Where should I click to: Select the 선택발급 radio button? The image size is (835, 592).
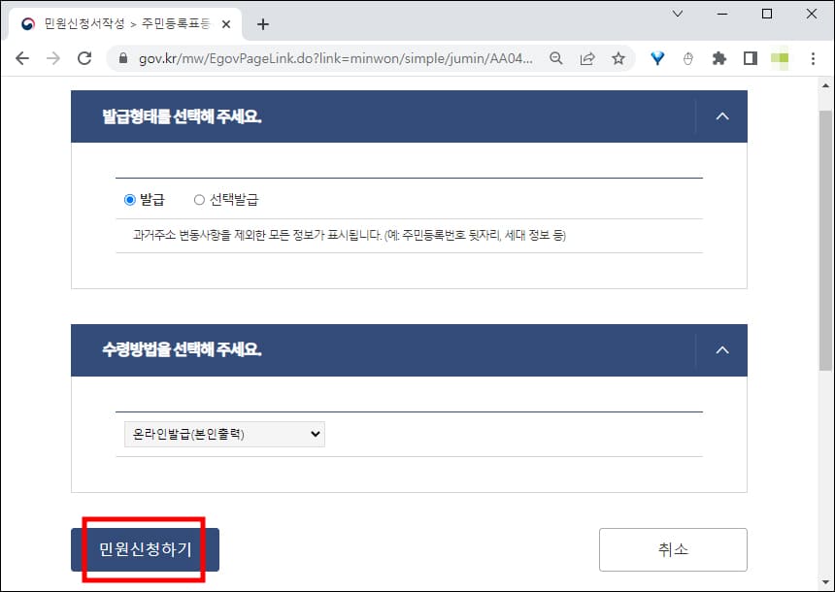pos(199,199)
